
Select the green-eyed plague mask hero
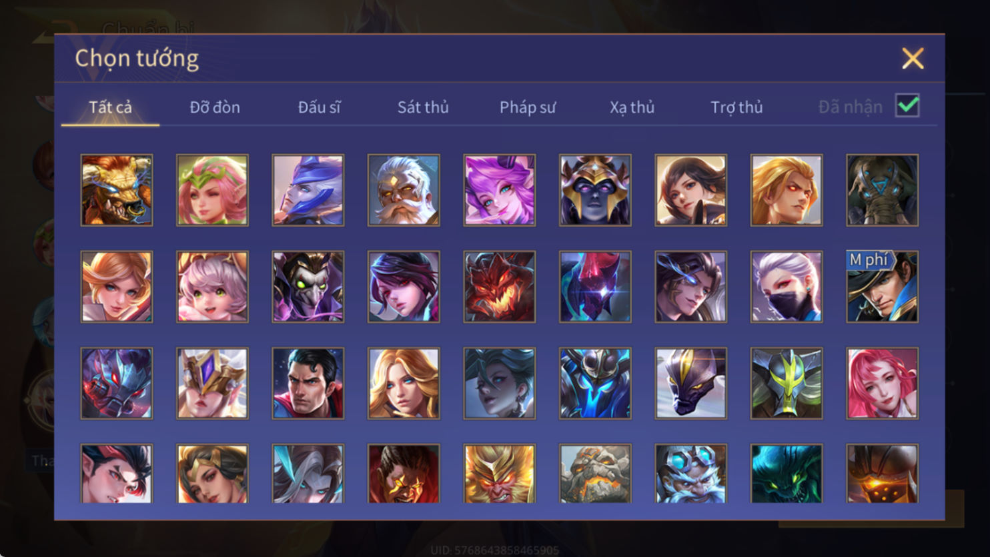click(x=308, y=287)
